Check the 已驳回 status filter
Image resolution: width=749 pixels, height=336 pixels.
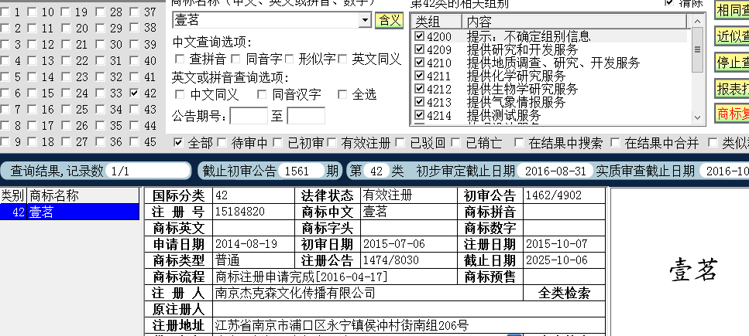pos(400,142)
